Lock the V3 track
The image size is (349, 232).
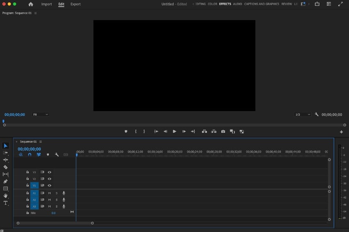coord(28,172)
